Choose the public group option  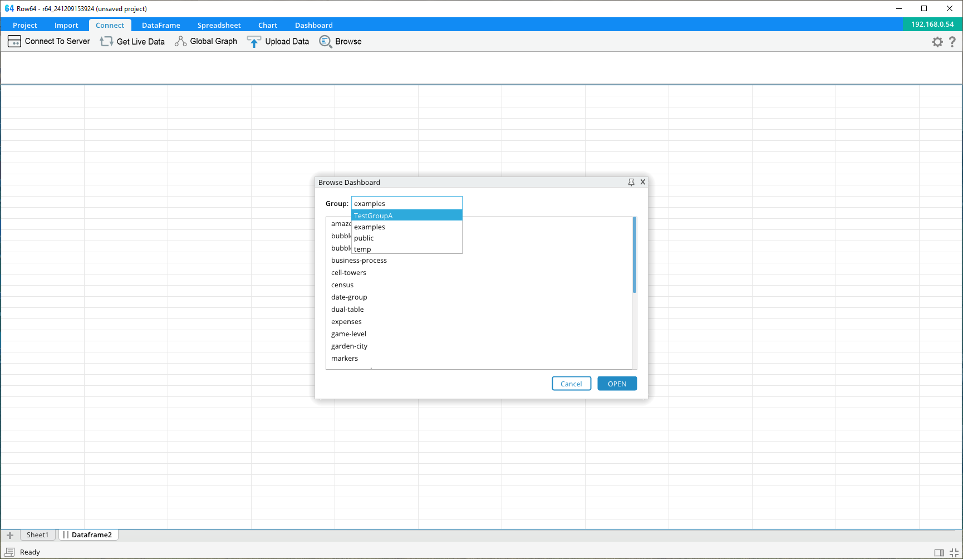(x=364, y=238)
